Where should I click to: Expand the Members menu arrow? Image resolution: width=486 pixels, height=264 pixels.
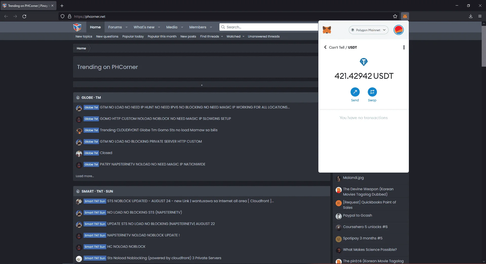point(211,27)
